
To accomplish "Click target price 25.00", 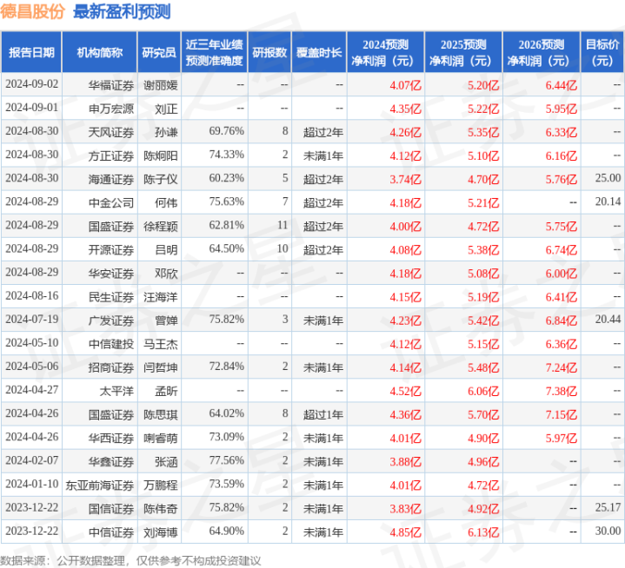I will tap(608, 178).
